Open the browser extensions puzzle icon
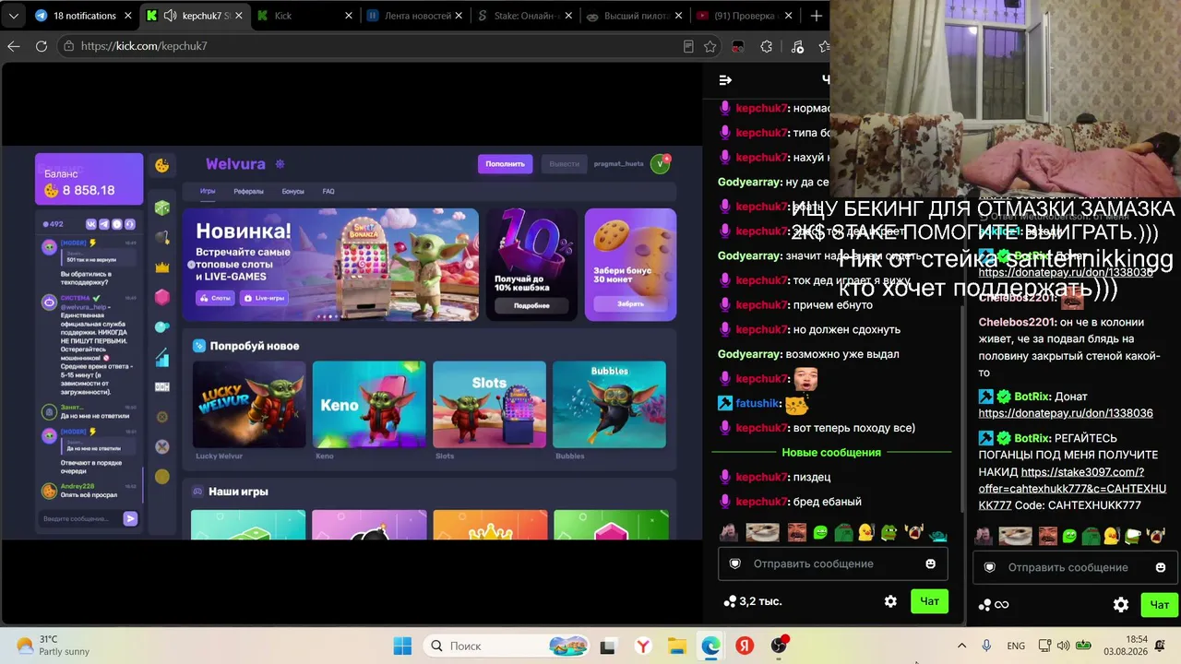Image resolution: width=1181 pixels, height=664 pixels. [766, 46]
